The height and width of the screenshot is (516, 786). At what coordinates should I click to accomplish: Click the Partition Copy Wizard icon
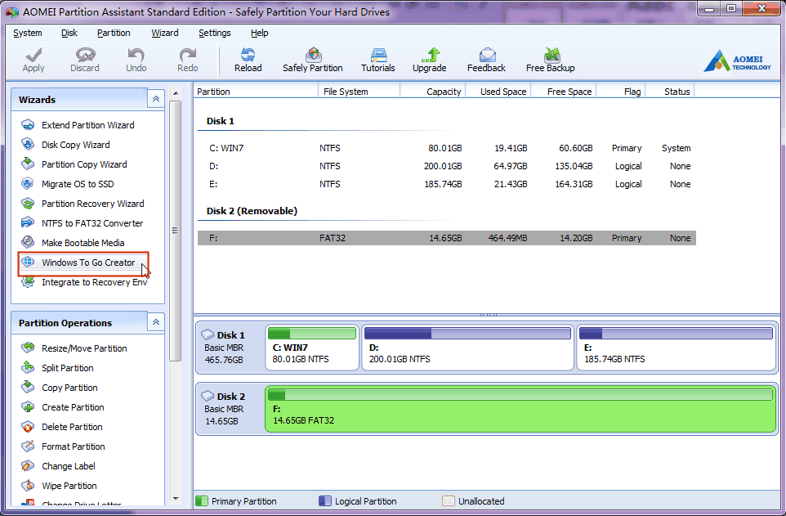[28, 164]
